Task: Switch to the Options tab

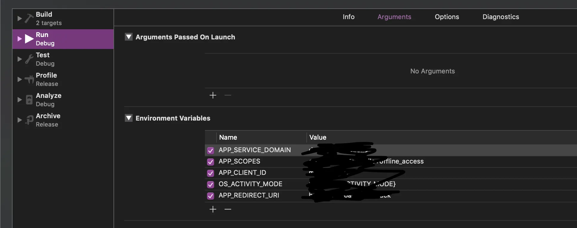Action: pos(447,17)
